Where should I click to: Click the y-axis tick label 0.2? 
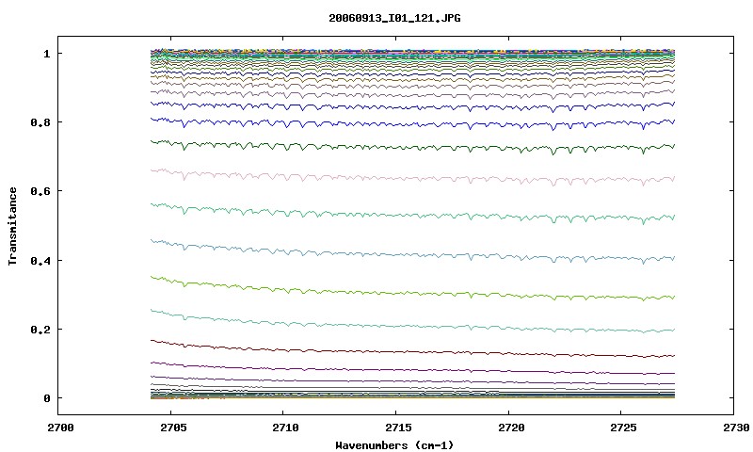pos(40,330)
